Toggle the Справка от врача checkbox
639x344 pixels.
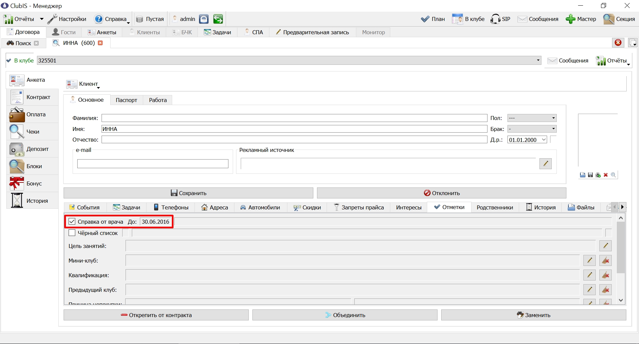72,222
